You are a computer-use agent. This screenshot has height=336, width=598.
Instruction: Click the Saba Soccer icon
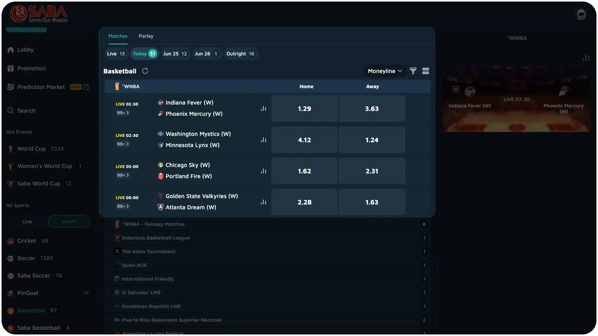[11, 276]
